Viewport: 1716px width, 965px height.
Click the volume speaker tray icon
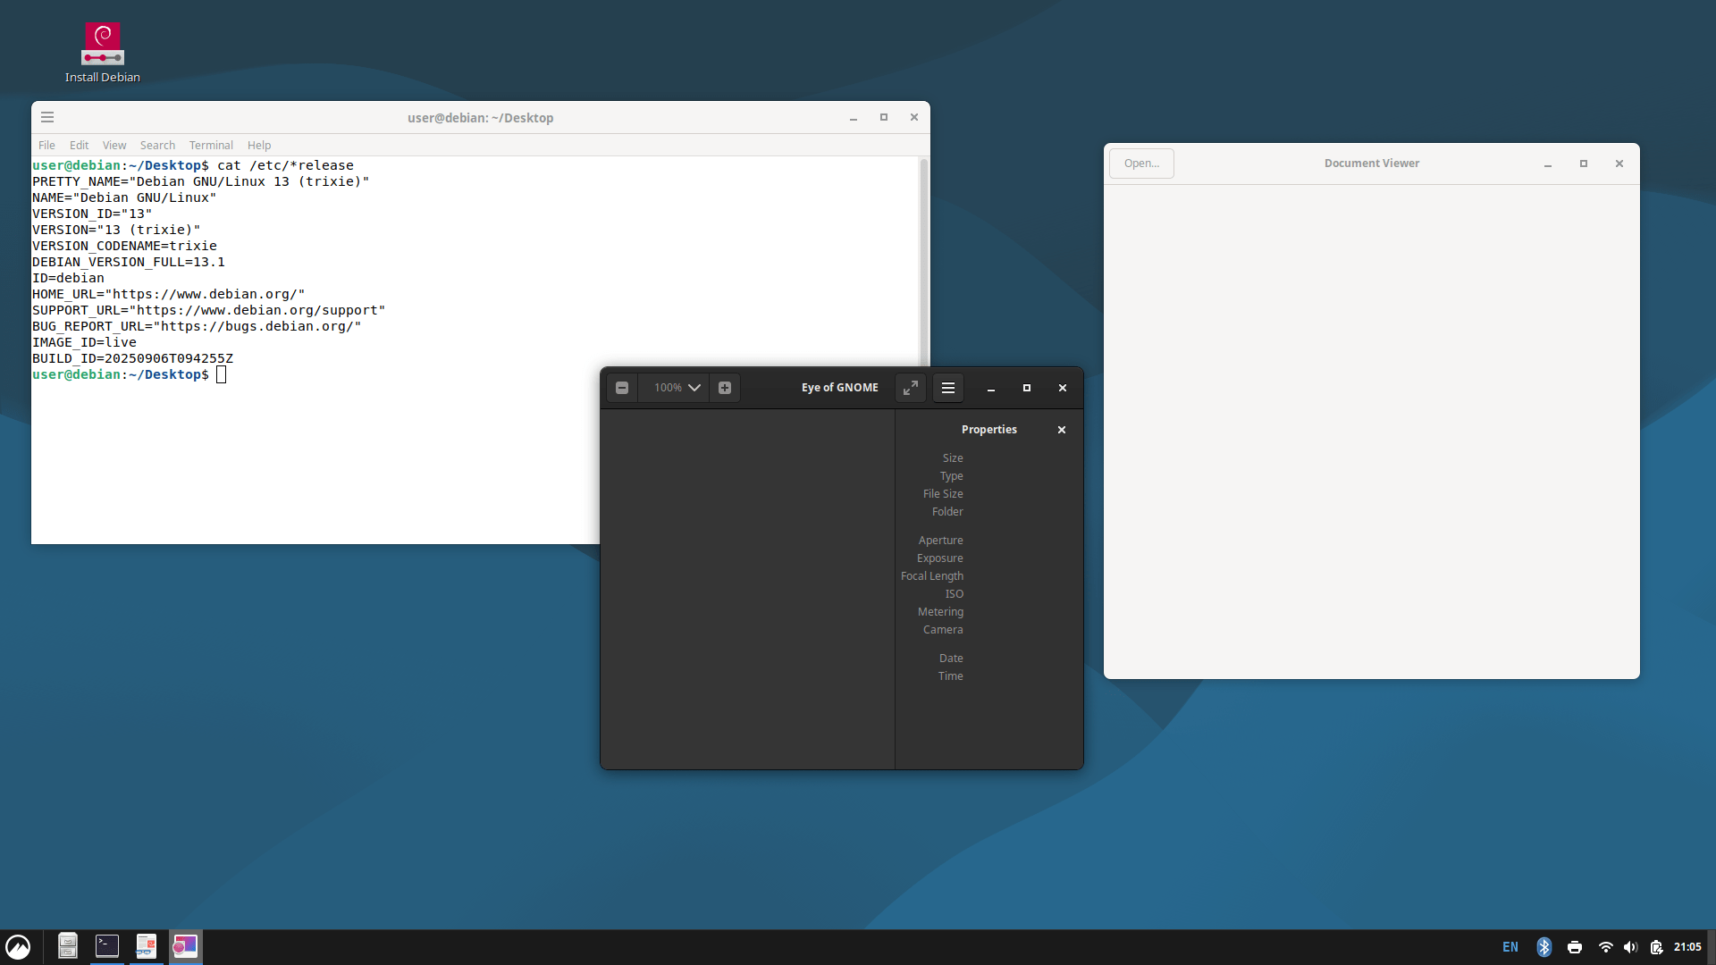[x=1630, y=947]
